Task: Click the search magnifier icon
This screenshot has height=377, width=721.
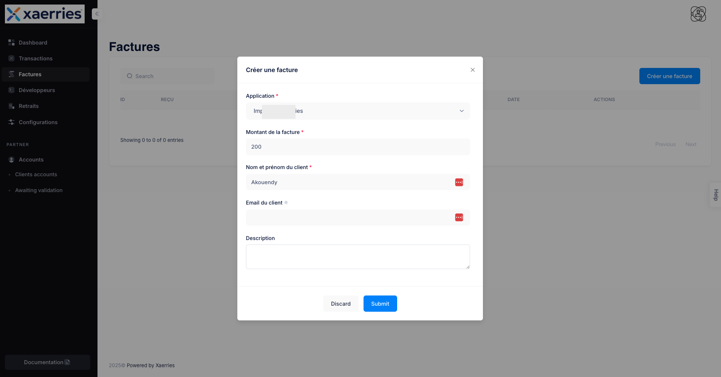Action: 130,76
